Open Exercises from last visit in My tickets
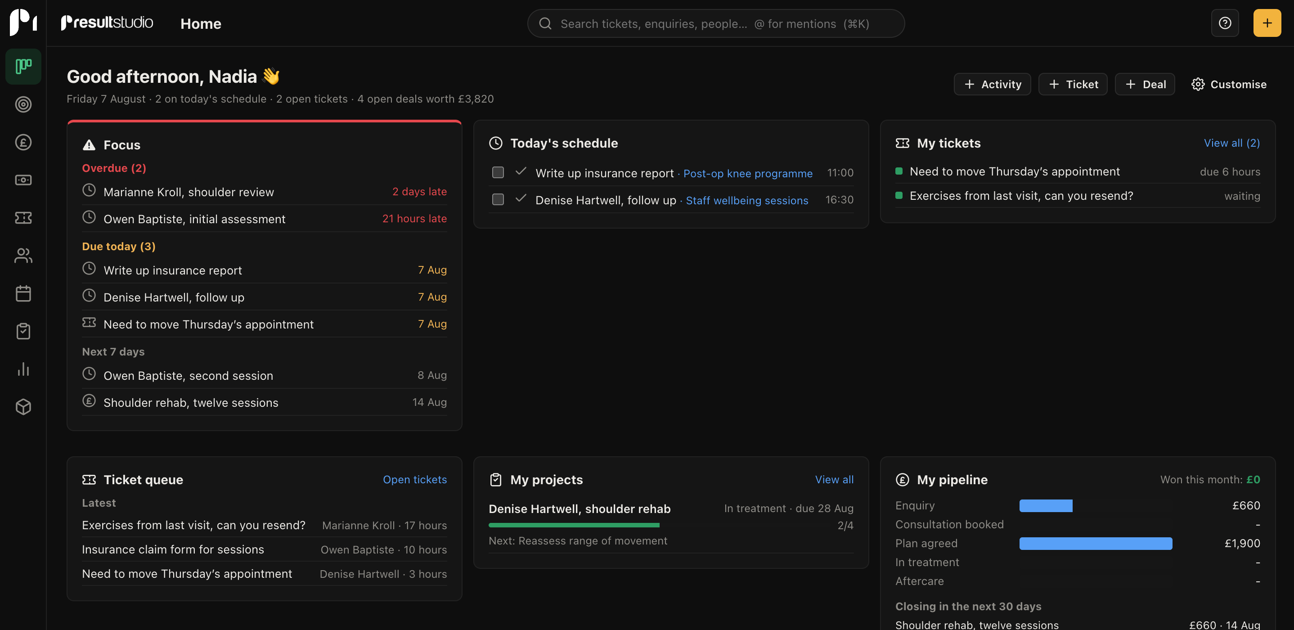 pos(1078,196)
